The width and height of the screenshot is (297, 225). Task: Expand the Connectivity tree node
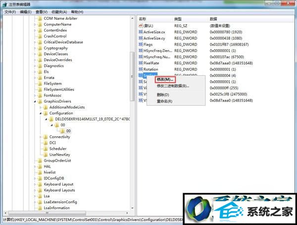point(41,137)
